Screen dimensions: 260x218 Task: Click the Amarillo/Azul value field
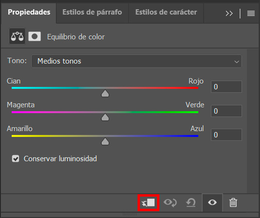(226, 134)
